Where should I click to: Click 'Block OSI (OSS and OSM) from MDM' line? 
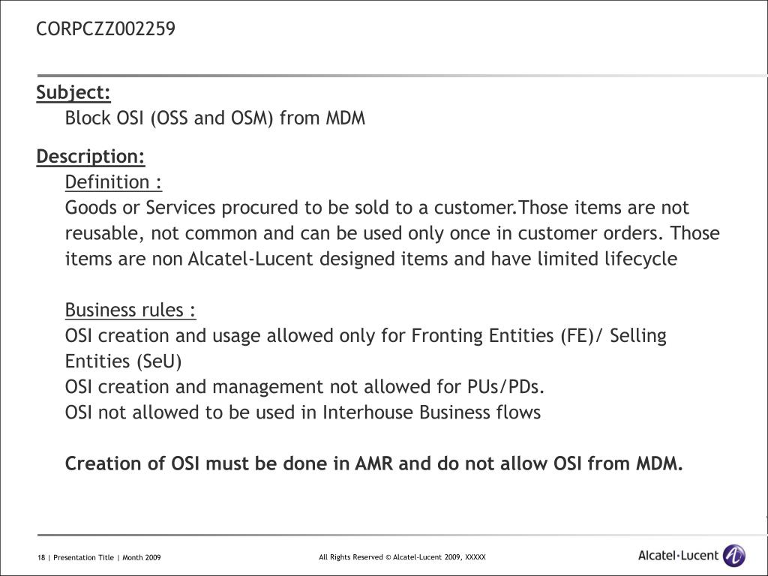click(x=215, y=118)
